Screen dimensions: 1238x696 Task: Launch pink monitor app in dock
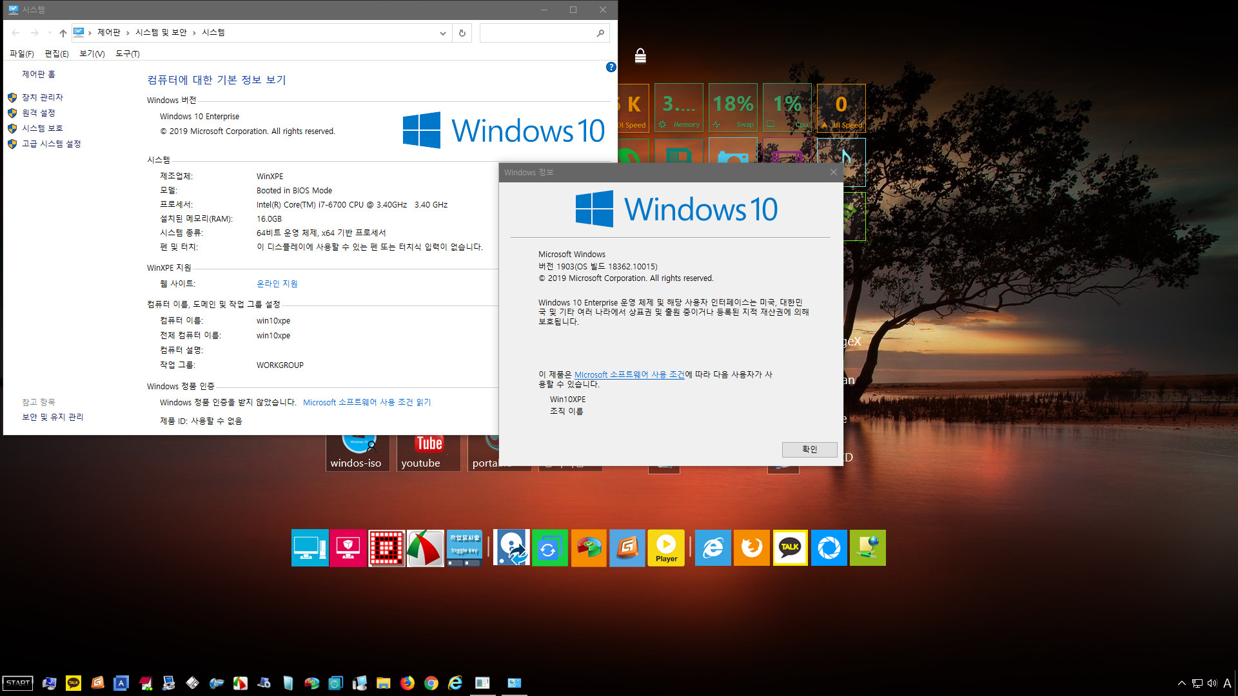(348, 548)
